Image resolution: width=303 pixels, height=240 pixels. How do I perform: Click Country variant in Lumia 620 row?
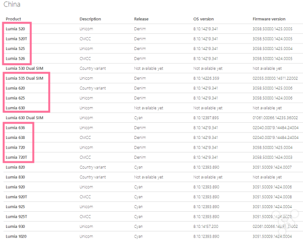92,88
